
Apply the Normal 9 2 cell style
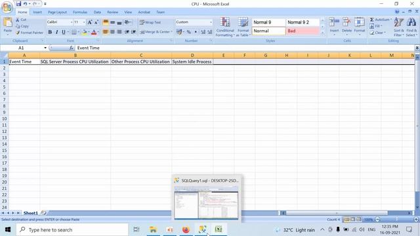[303, 22]
